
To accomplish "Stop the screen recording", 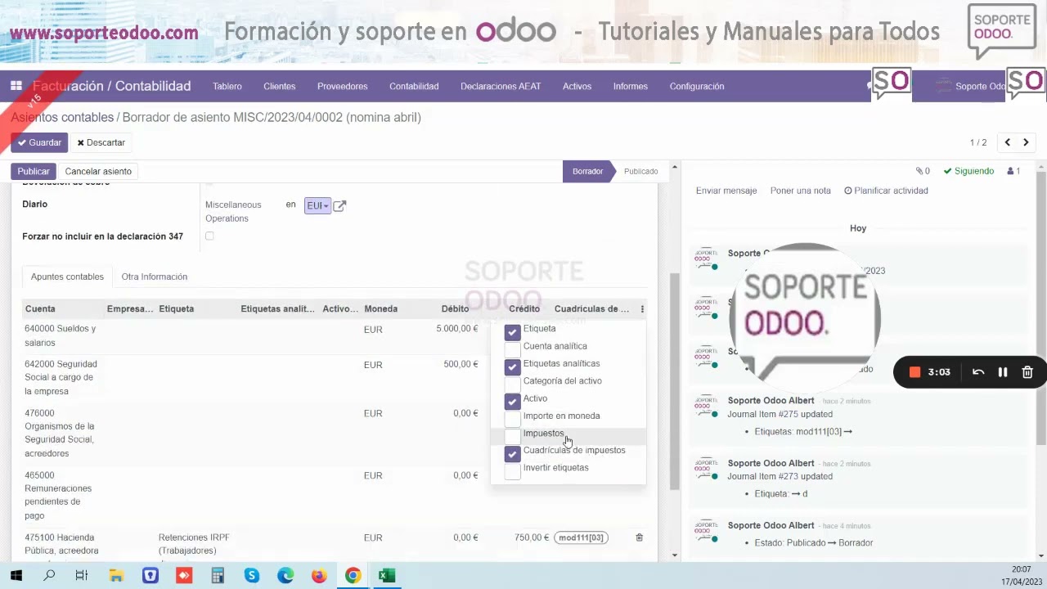I will 915,372.
